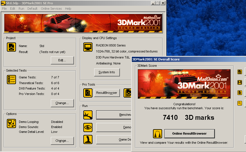Click the floppy disk save icon in the score window

tap(239, 82)
